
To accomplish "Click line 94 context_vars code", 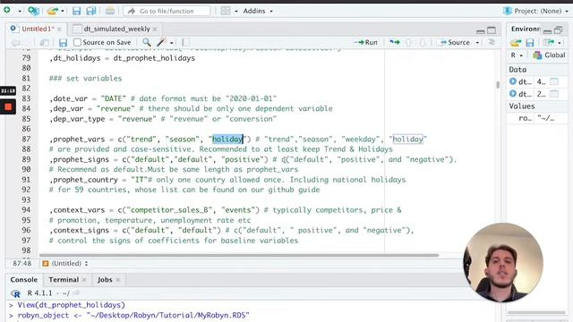I will pyautogui.click(x=225, y=210).
